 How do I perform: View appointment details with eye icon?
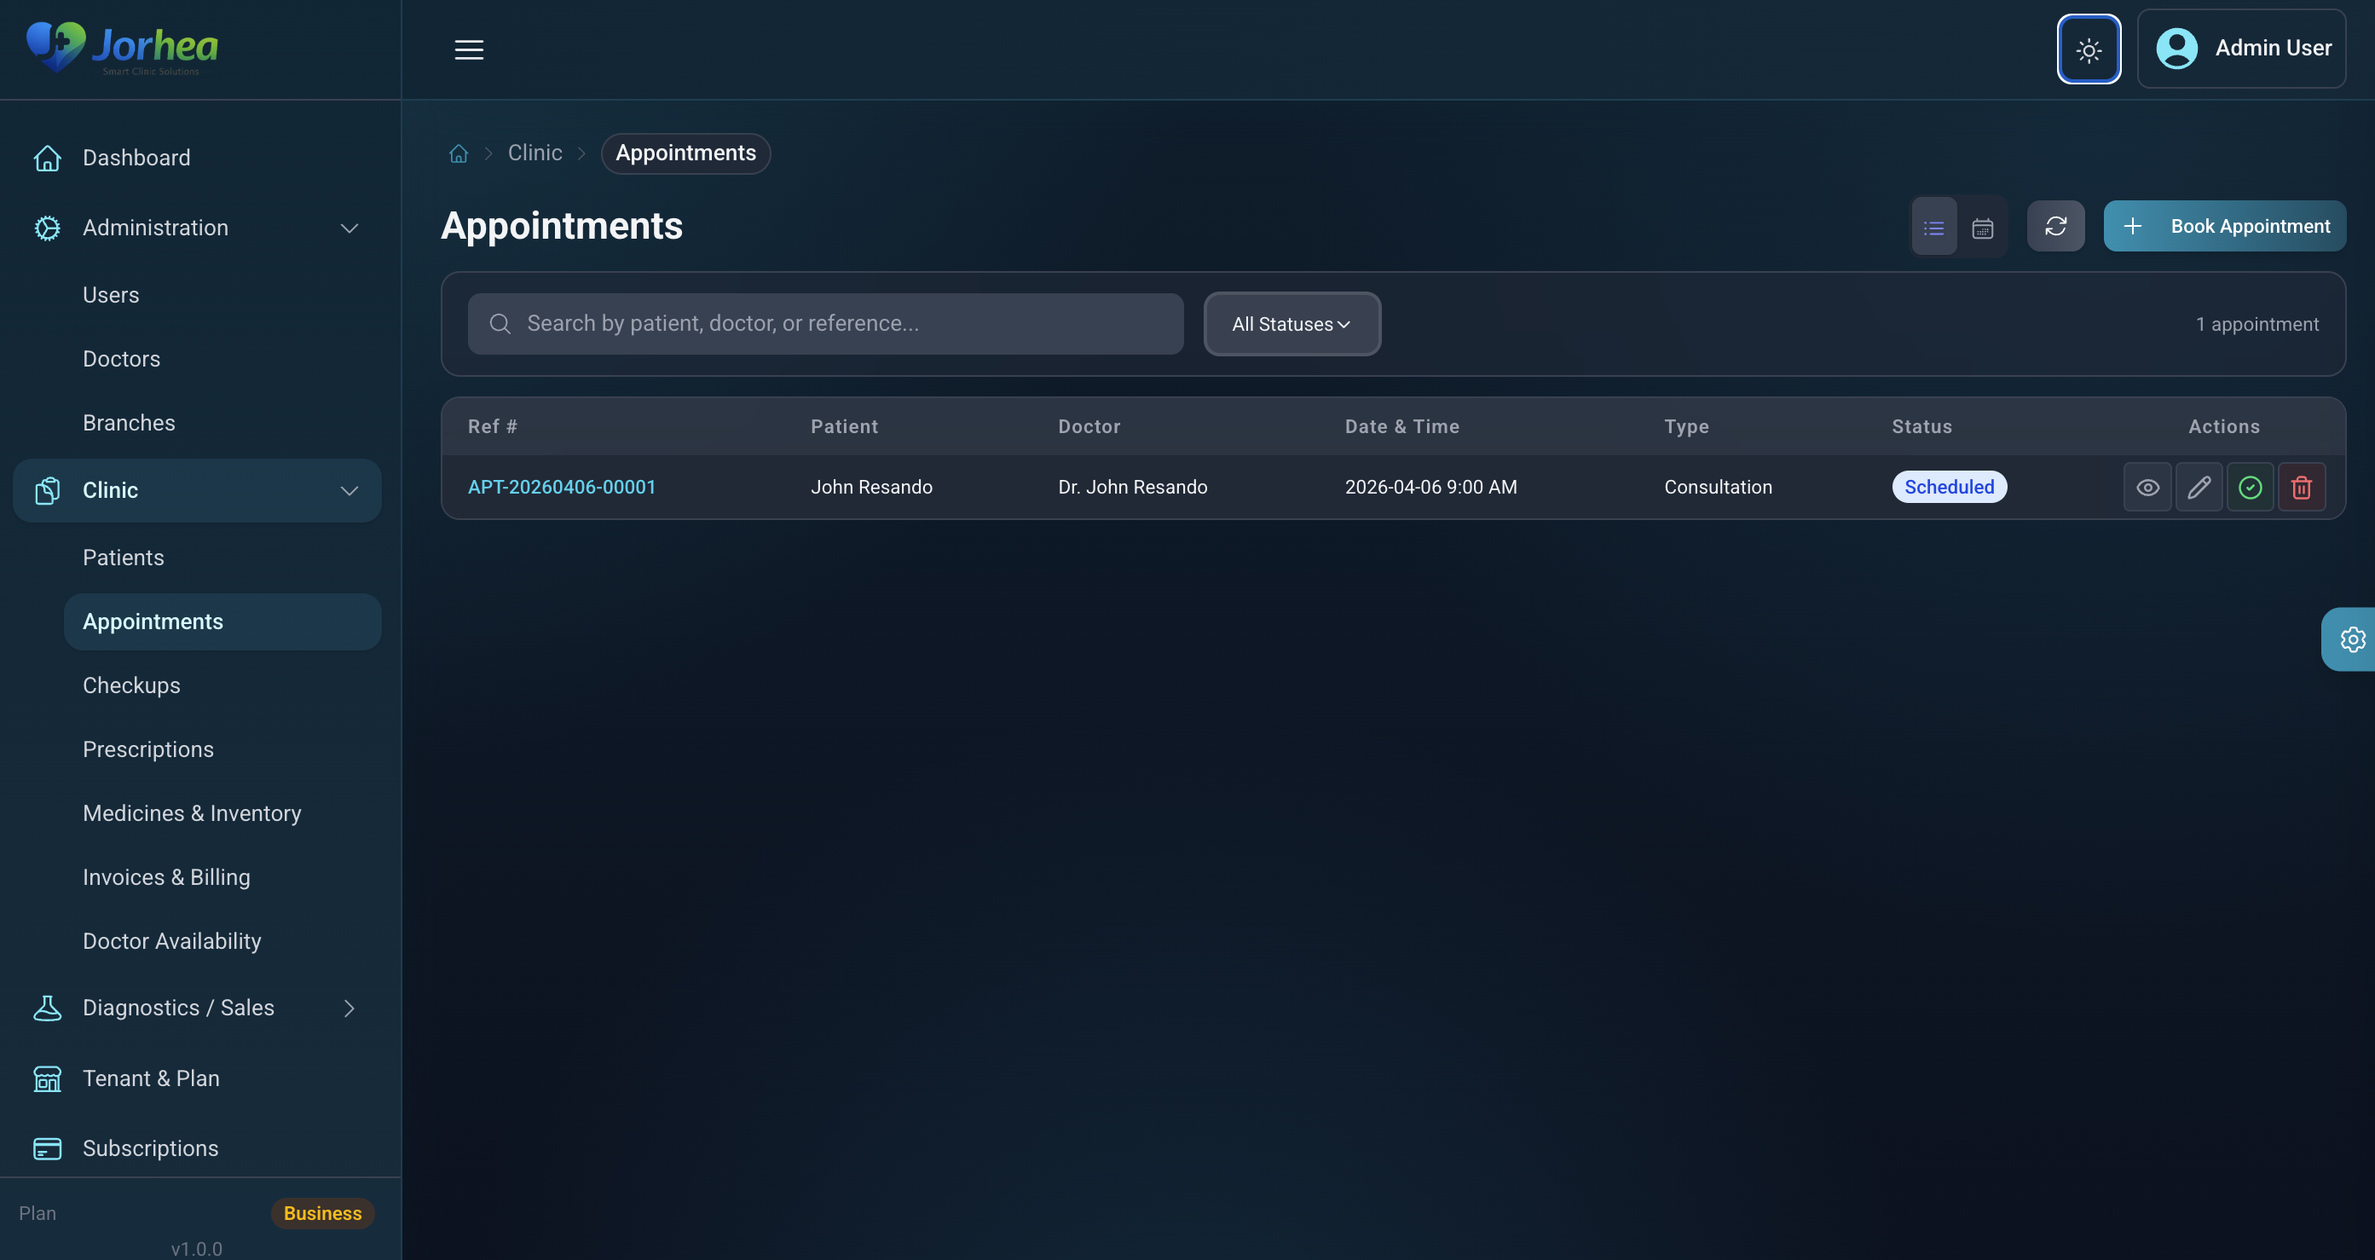point(2147,487)
